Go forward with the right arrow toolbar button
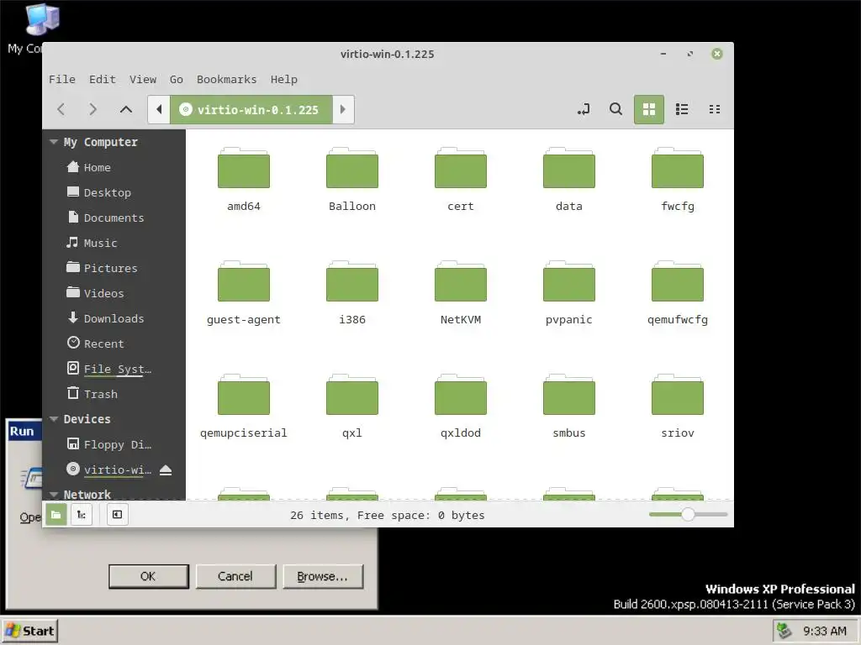The image size is (861, 645). click(x=92, y=109)
